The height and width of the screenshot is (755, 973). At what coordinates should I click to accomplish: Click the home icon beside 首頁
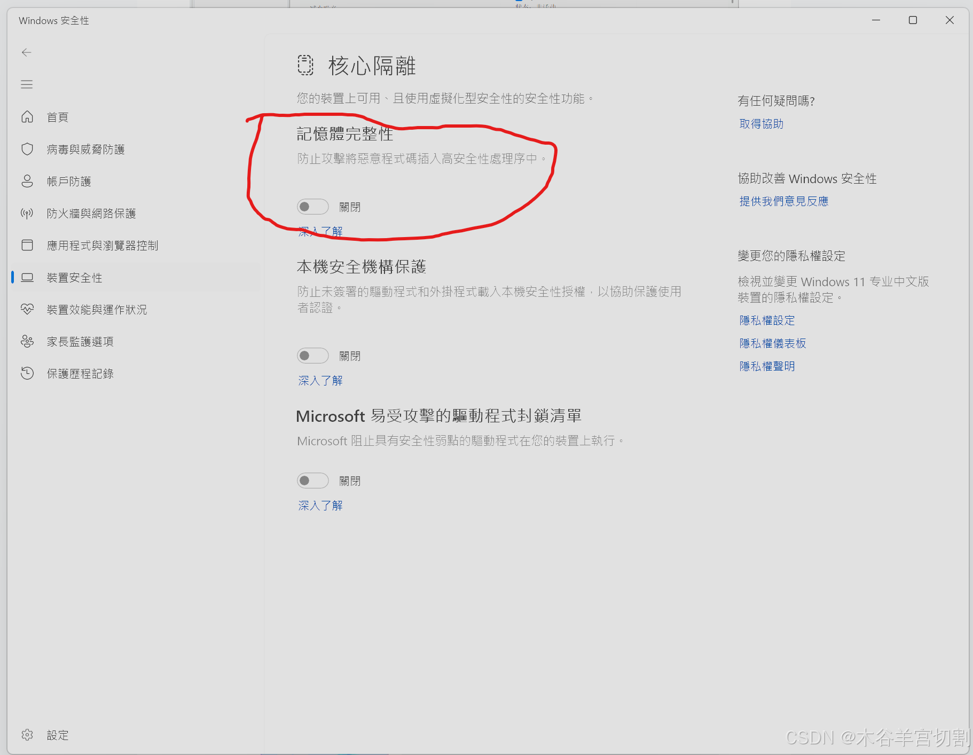tap(27, 117)
